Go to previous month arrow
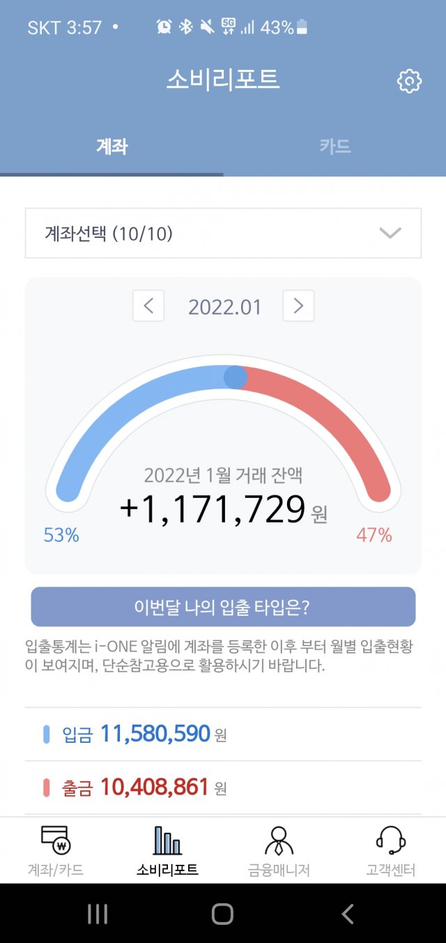446x943 pixels. click(x=148, y=305)
